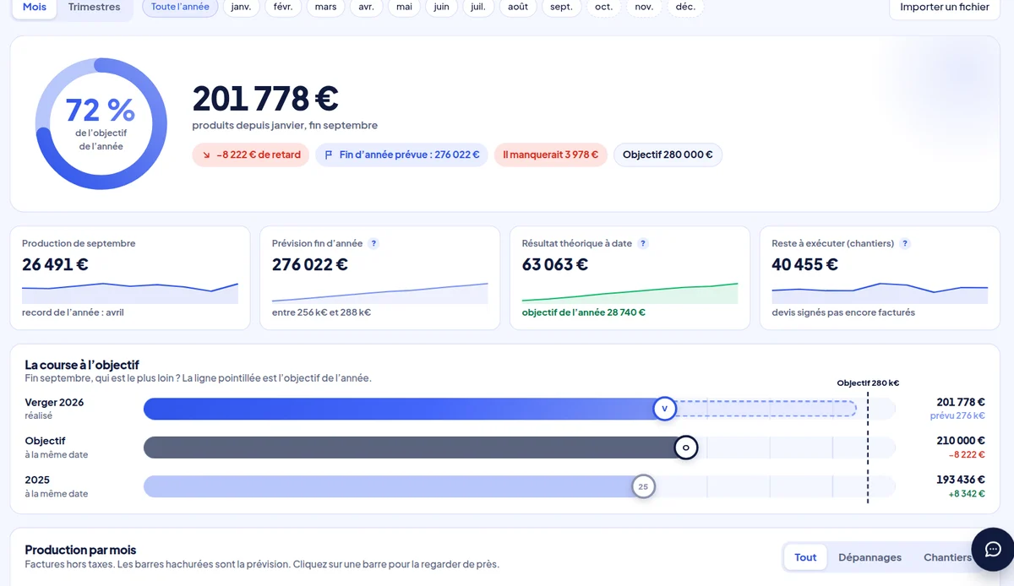Click the −8 222 € de retard badge
The width and height of the screenshot is (1014, 586).
point(251,155)
